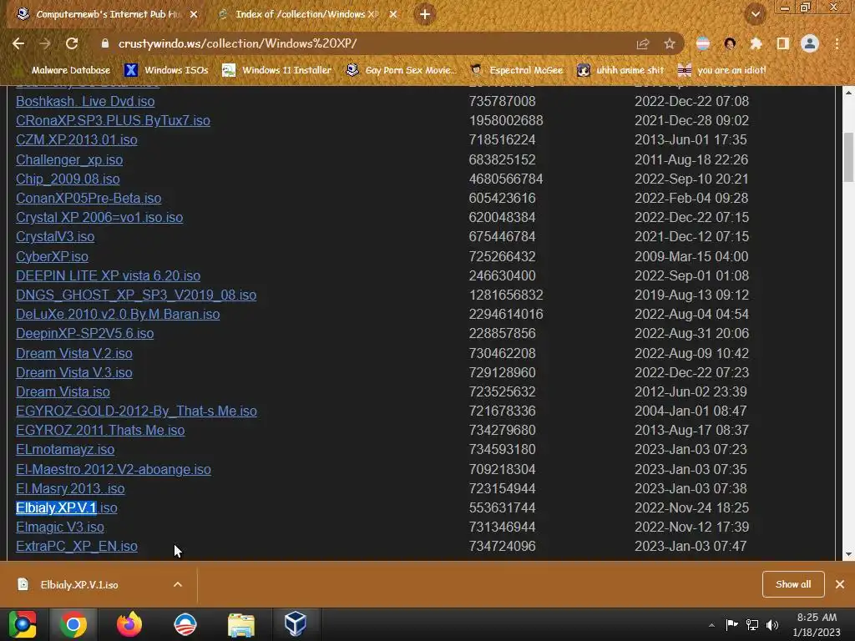
Task: Open a new browser tab
Action: [x=425, y=14]
